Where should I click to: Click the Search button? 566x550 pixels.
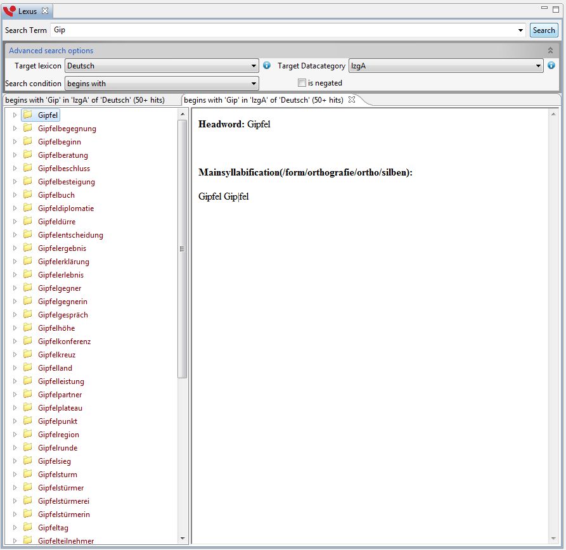tap(544, 30)
